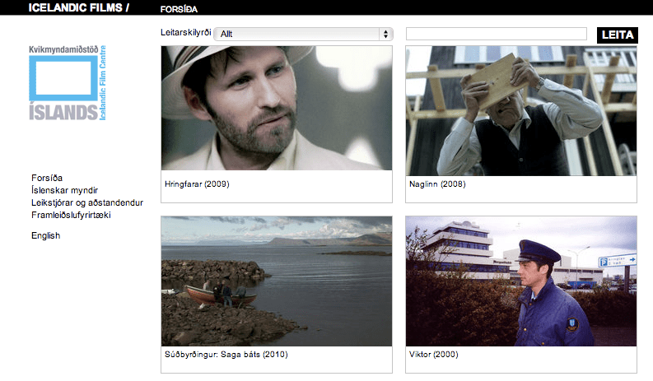Open the Naglinn film still image
Screen dimensions: 653x381
[521, 110]
